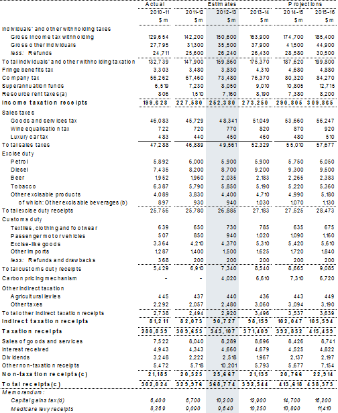Click the 2012-13 year heading
The image size is (338, 413).
tap(226, 12)
